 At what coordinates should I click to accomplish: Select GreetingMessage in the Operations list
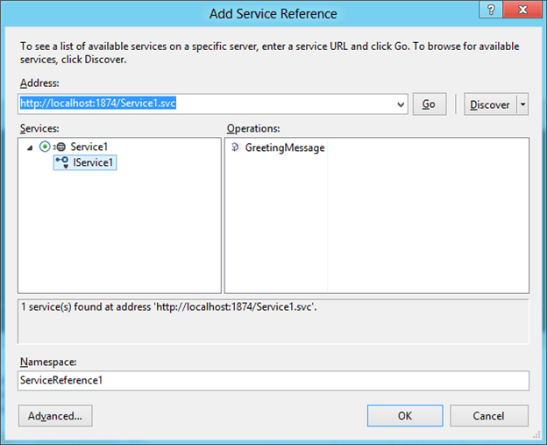(x=284, y=148)
